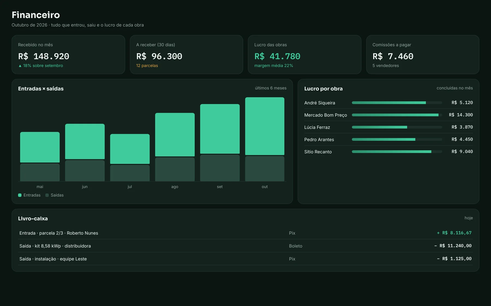
Task: Click the "Financeiro" page title
Action: pyautogui.click(x=36, y=15)
